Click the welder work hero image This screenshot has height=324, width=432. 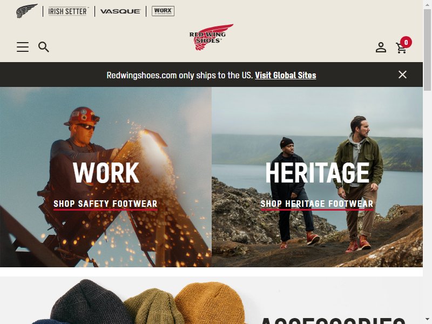click(x=106, y=177)
